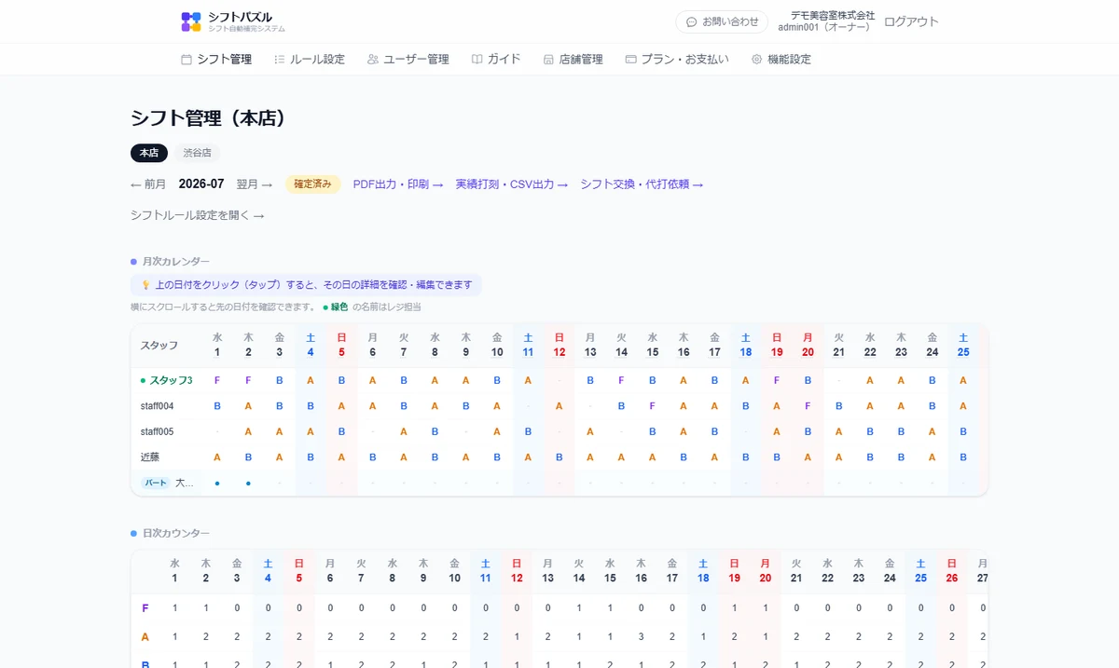This screenshot has width=1119, height=668.
Task: Go to ユーザー管理 page
Action: click(408, 59)
